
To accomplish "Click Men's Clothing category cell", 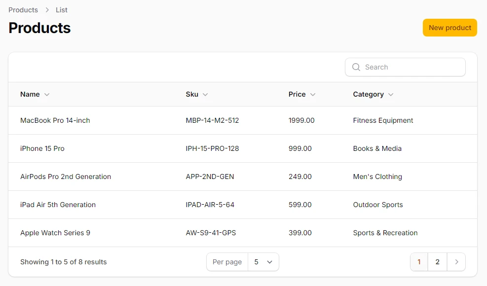I will (377, 177).
